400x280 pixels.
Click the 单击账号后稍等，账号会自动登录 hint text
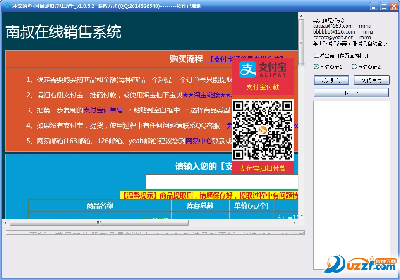click(x=350, y=43)
